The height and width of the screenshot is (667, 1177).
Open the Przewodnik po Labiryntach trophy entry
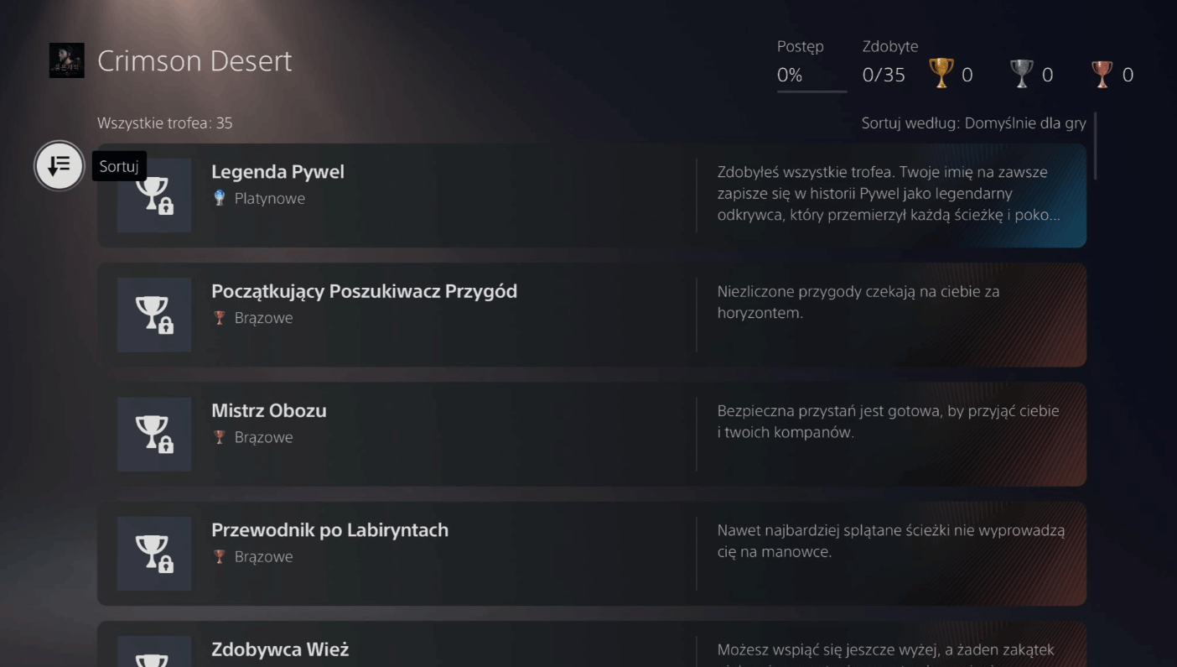(x=329, y=529)
